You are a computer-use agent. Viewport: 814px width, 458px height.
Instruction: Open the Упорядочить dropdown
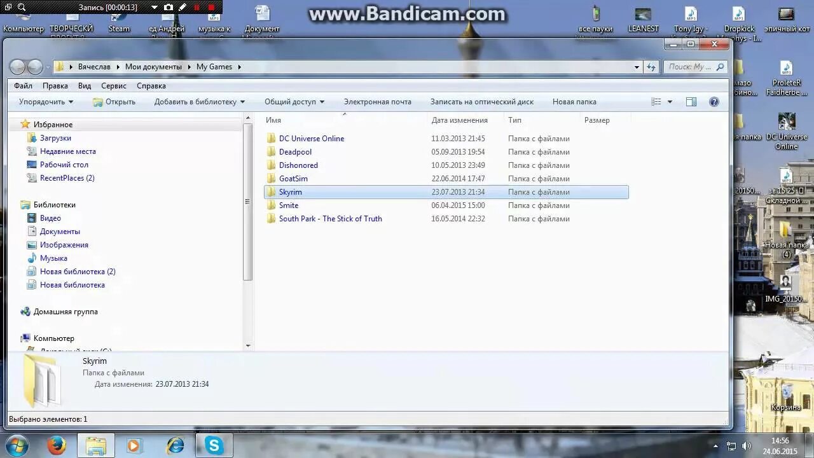[46, 102]
